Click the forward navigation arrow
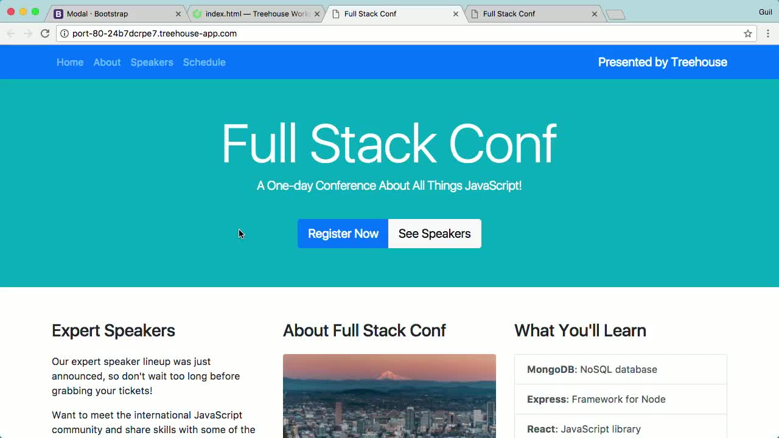The height and width of the screenshot is (438, 779). click(28, 33)
